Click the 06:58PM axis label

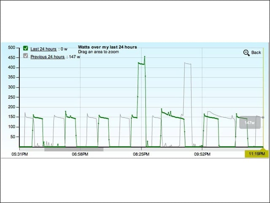(x=80, y=154)
